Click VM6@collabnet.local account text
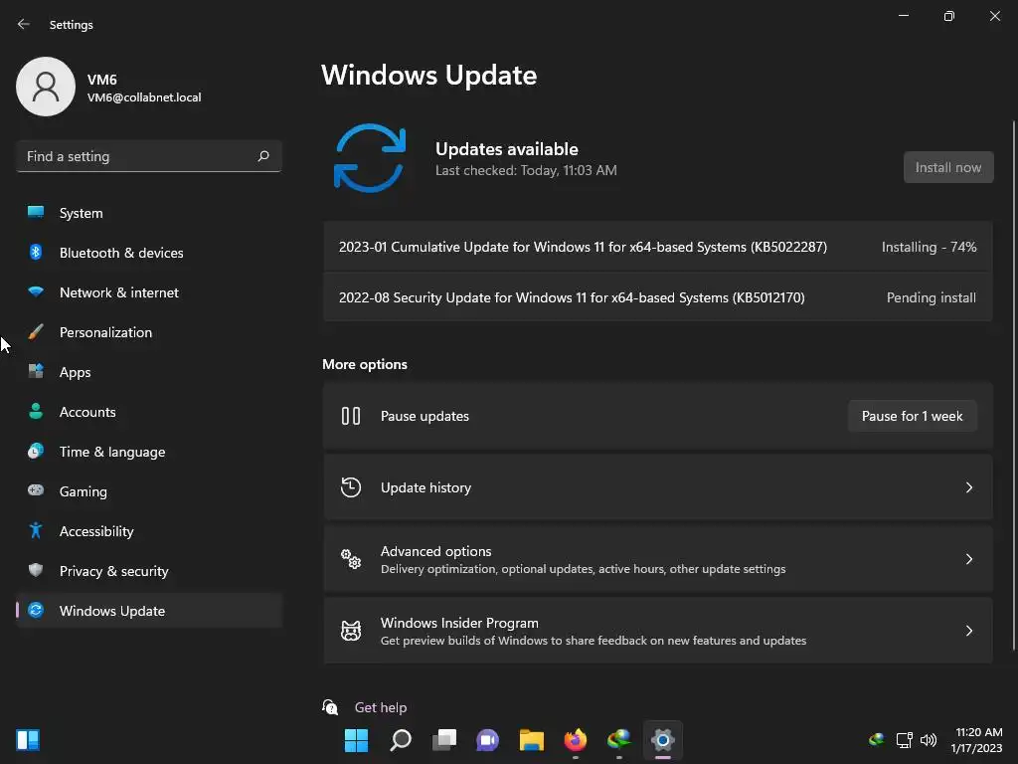The width and height of the screenshot is (1018, 764). click(x=144, y=97)
